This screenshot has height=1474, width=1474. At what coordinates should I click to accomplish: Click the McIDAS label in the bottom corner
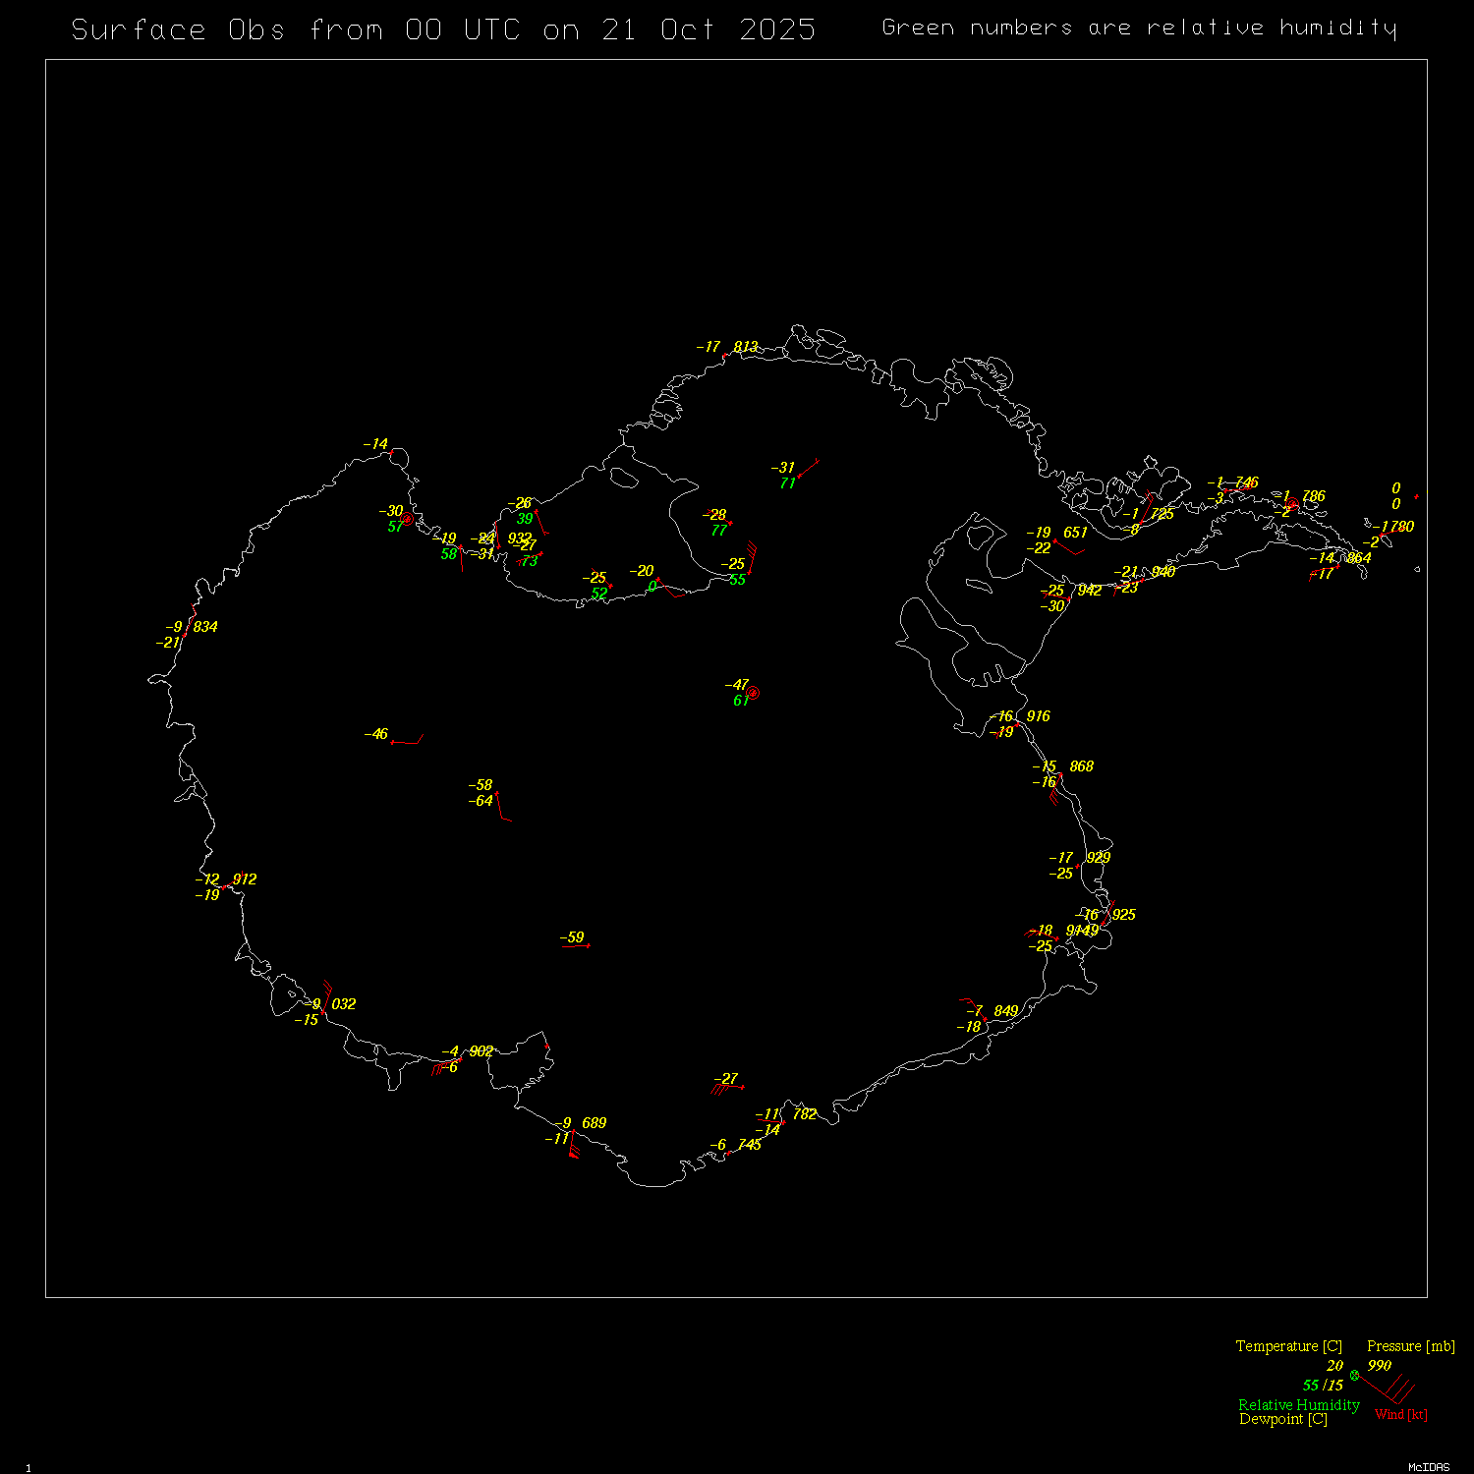click(1428, 1467)
